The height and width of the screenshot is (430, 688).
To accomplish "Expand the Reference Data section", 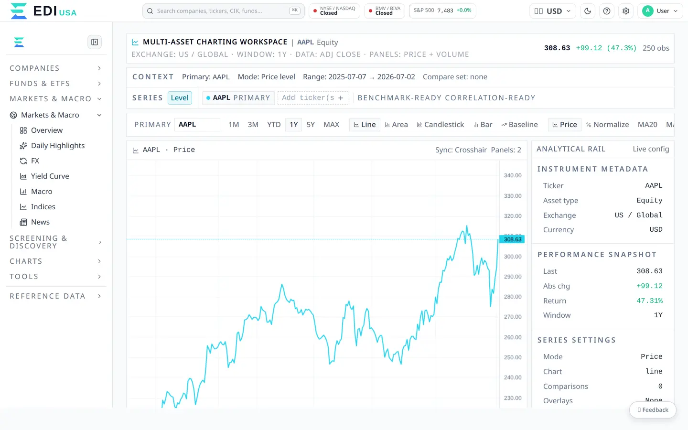I will click(x=56, y=296).
